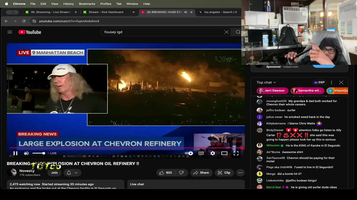
Task: Open the YouTube hamburger guide menu
Action: [10, 32]
